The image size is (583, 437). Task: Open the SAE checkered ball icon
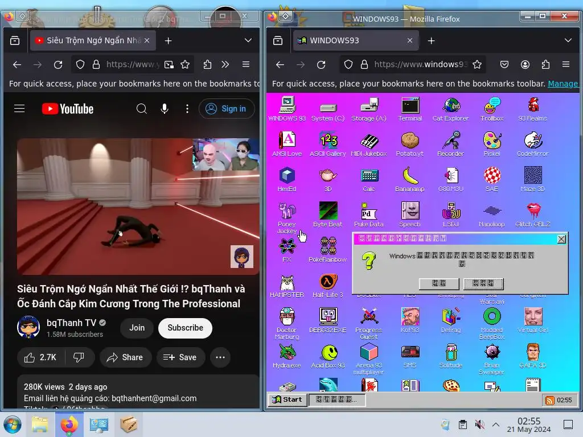point(492,179)
